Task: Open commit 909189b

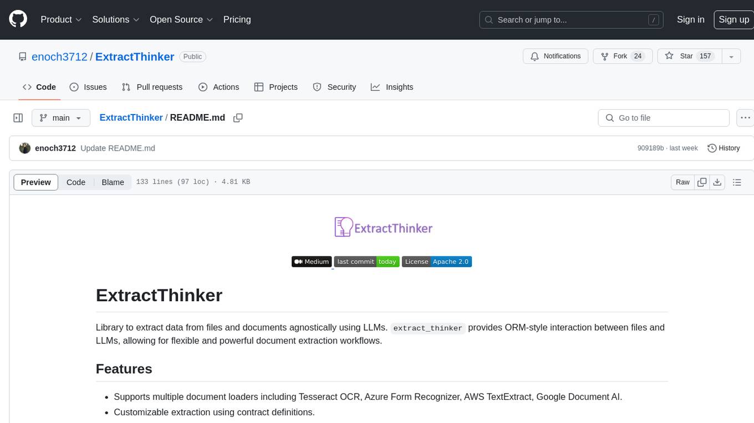Action: [650, 148]
